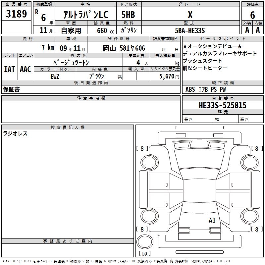The image size is (265, 265).
Task: Select the car name アルトラパンLC
Action: tap(85, 15)
